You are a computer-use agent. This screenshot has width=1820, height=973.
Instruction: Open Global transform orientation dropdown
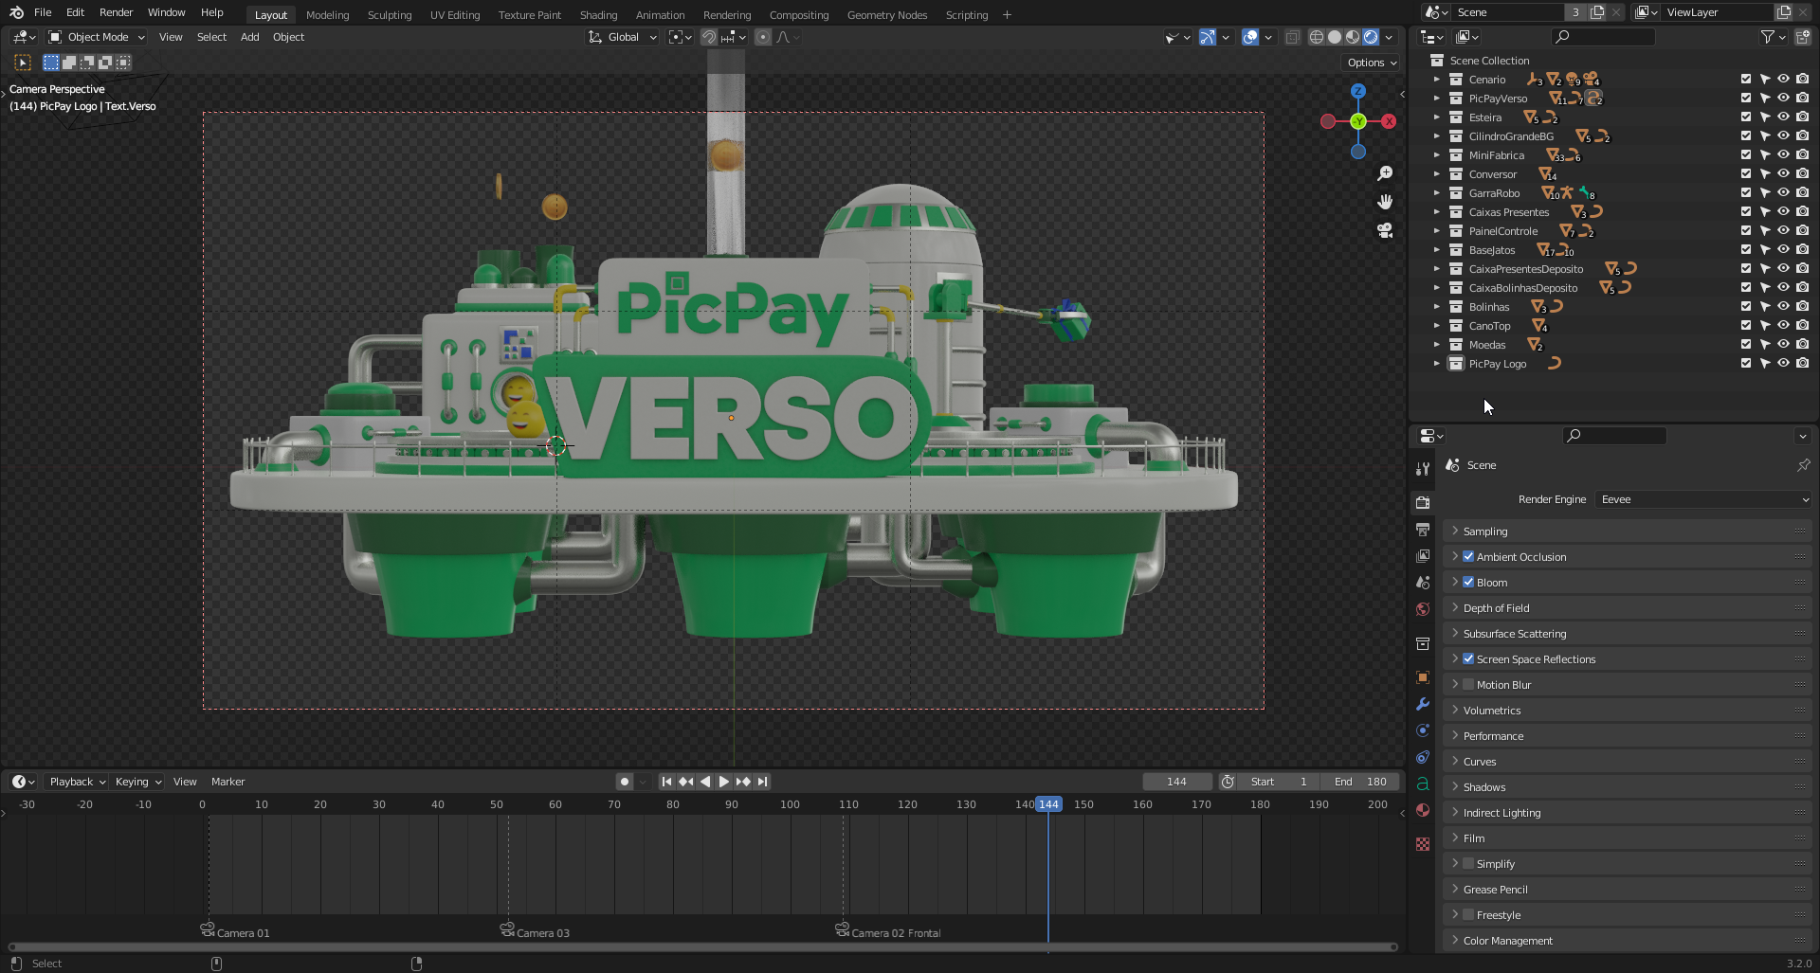(x=622, y=37)
